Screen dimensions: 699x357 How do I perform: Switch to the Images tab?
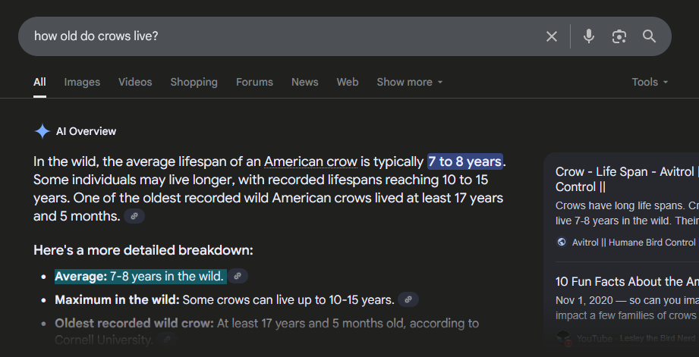pos(82,83)
